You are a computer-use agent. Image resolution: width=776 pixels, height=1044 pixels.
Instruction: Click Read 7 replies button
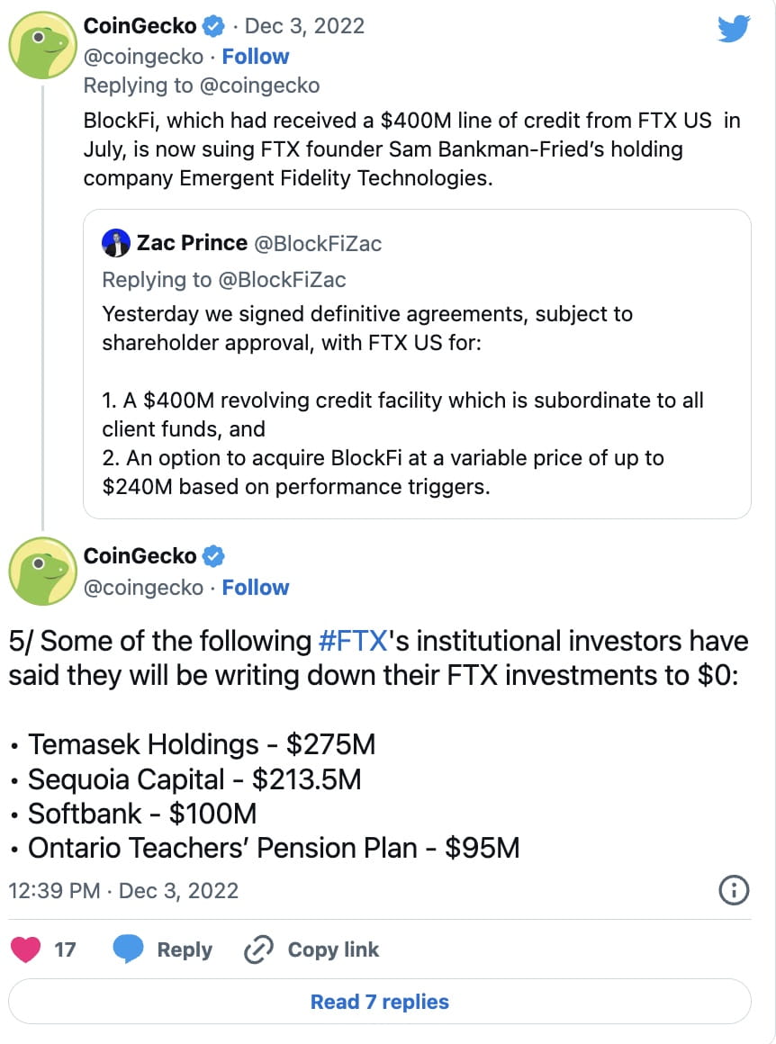coord(380,1002)
